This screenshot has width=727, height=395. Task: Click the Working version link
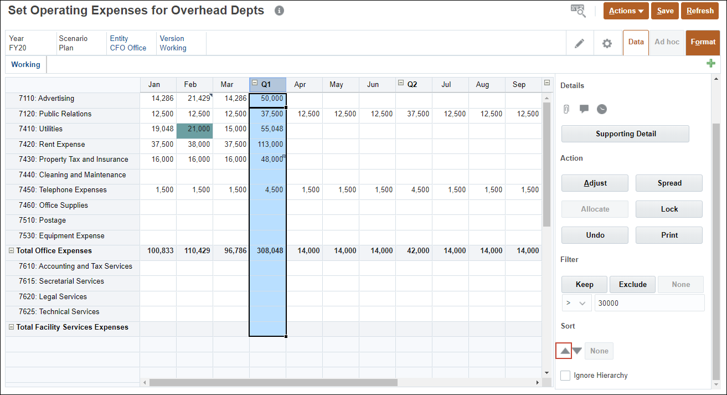click(x=173, y=48)
